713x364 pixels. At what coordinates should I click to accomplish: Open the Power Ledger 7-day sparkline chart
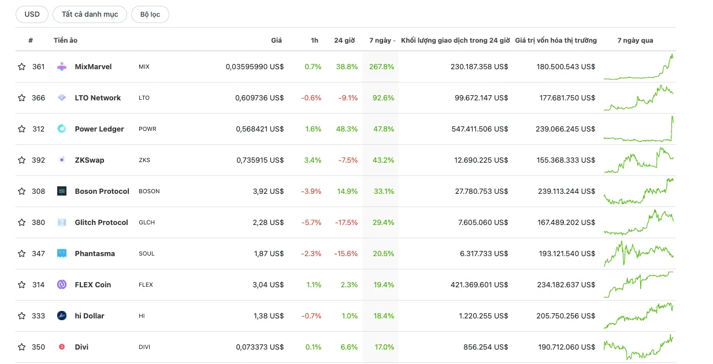[x=638, y=129]
